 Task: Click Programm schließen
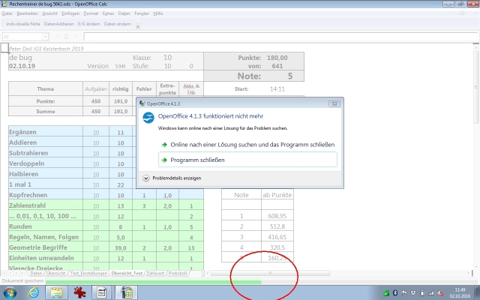(247, 160)
